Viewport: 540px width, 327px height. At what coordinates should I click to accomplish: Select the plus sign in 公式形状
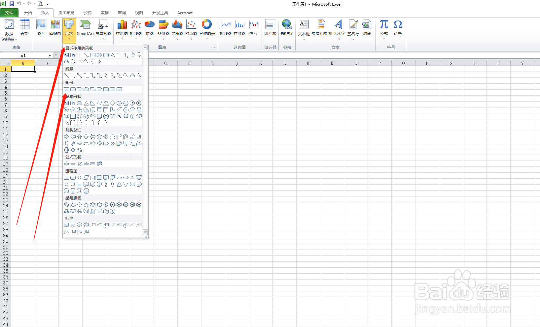[66, 164]
